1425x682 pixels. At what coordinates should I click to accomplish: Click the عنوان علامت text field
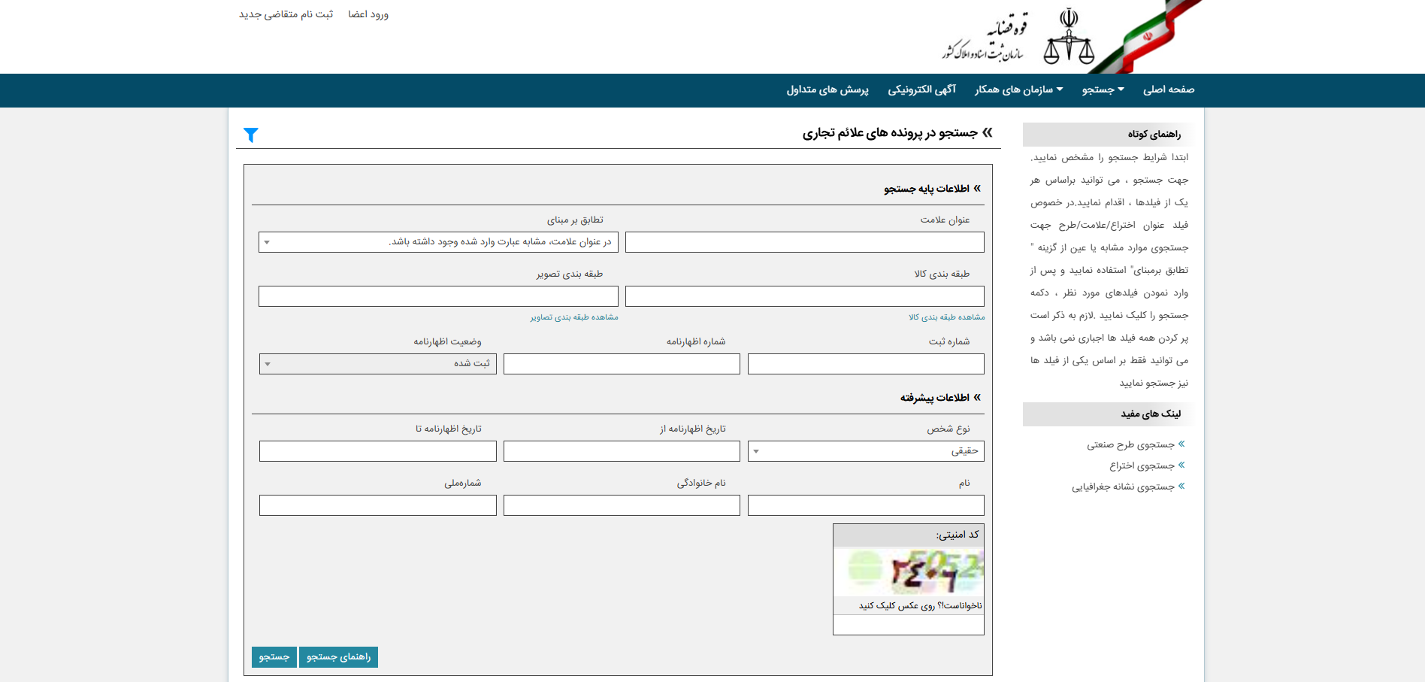804,242
